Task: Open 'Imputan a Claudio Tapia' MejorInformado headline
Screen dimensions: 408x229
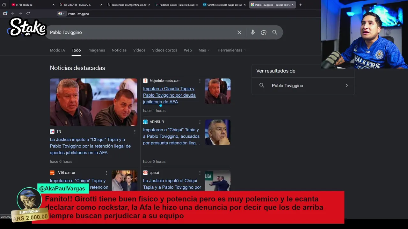Action: (169, 95)
